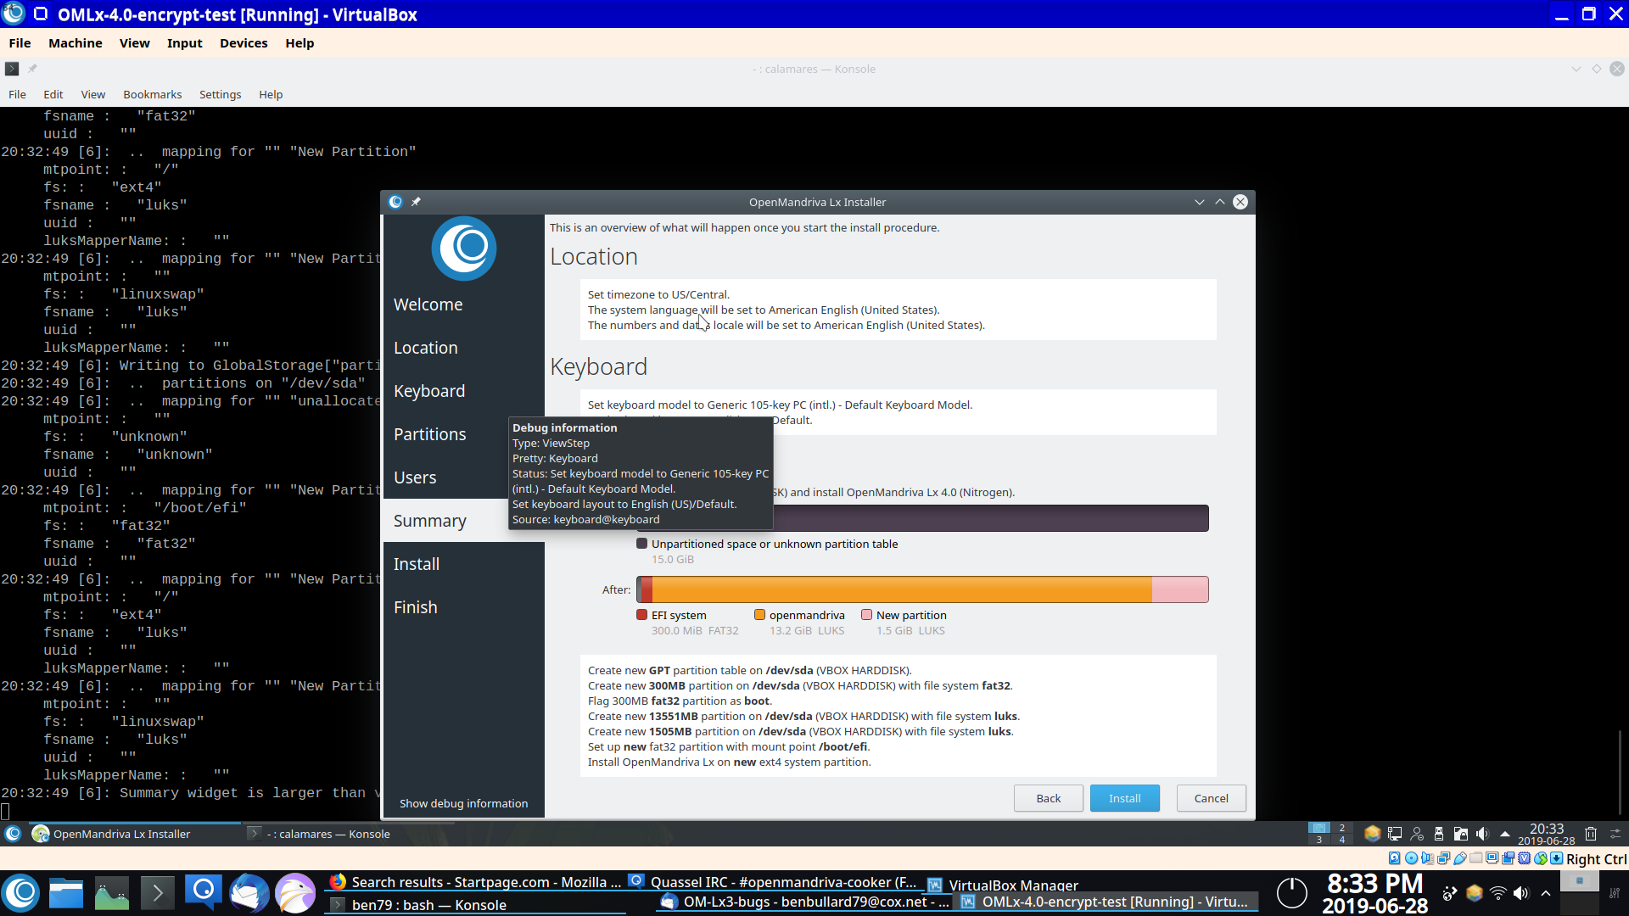
Task: Click red EFI system legend swatch
Action: (x=641, y=615)
